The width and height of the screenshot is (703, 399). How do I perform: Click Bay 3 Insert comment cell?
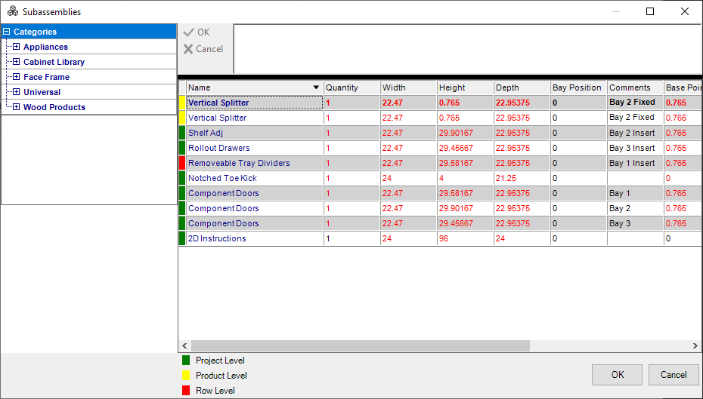pos(635,148)
